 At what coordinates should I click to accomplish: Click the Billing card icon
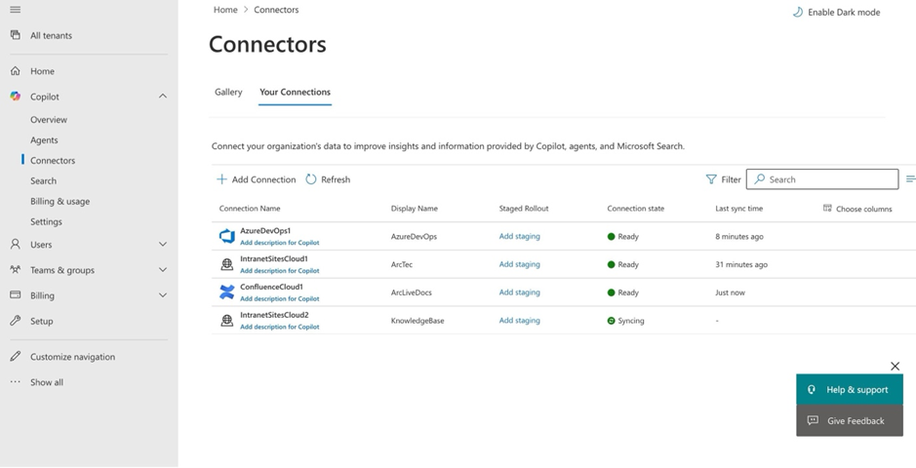click(x=16, y=295)
